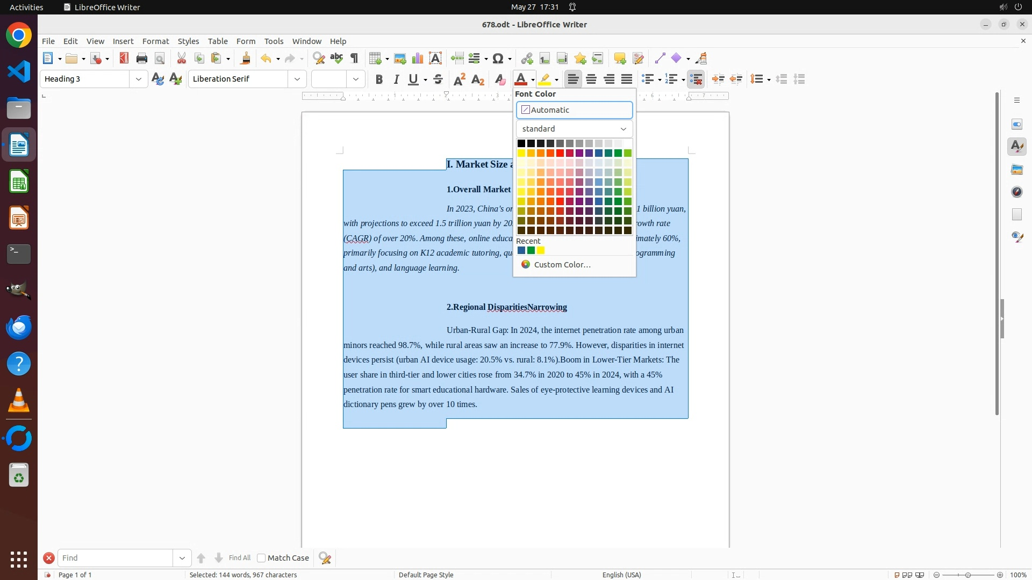Click inside the Find text field
The width and height of the screenshot is (1032, 580).
(116, 558)
